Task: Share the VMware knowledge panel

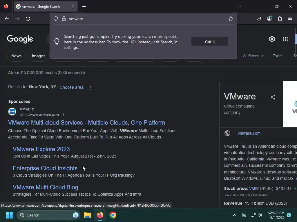Action: point(273,97)
